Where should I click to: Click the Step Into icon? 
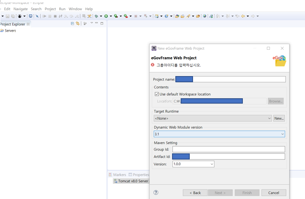66,16
